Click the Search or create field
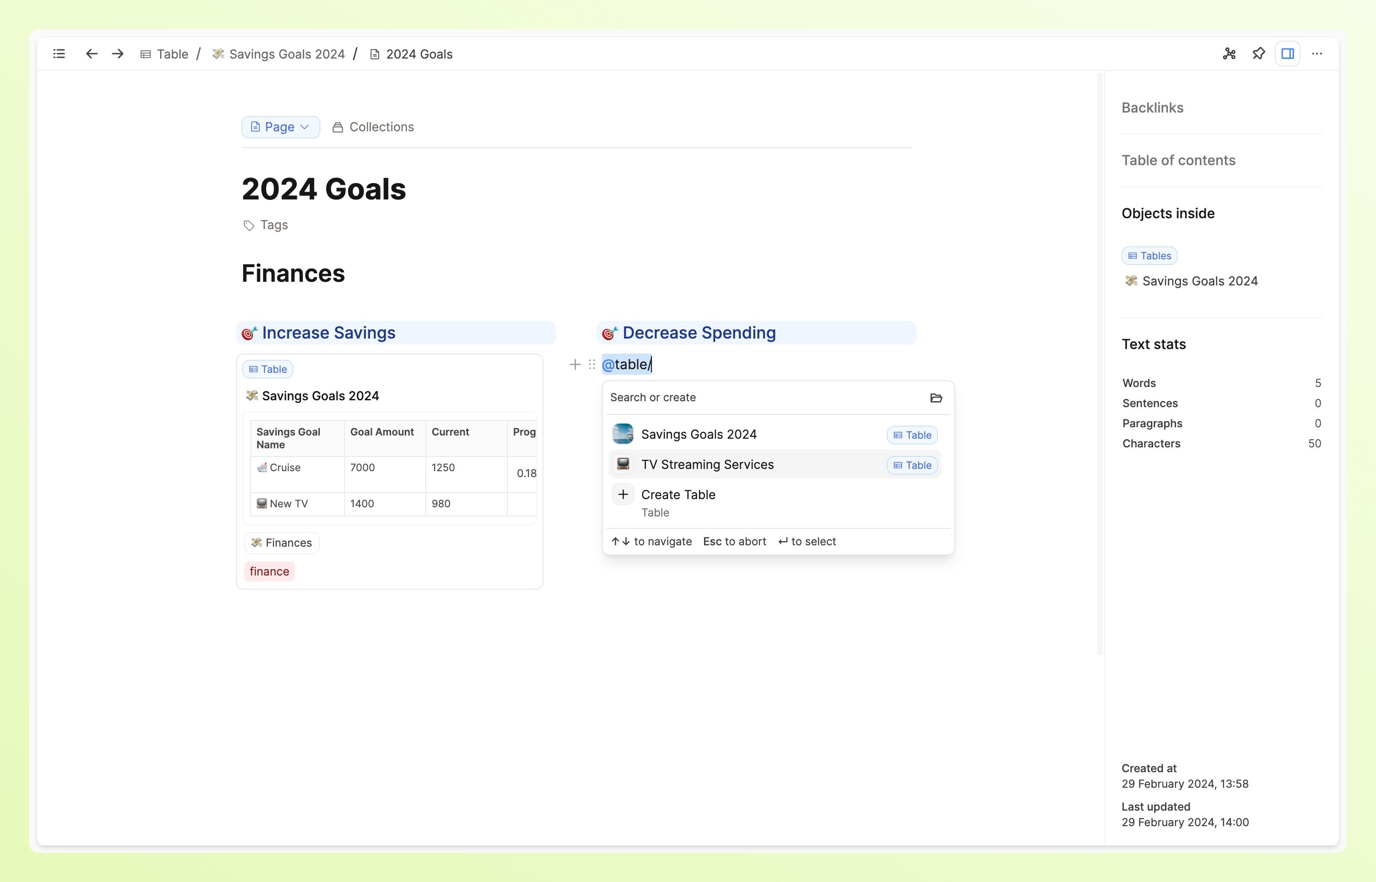The width and height of the screenshot is (1376, 882). [762, 398]
